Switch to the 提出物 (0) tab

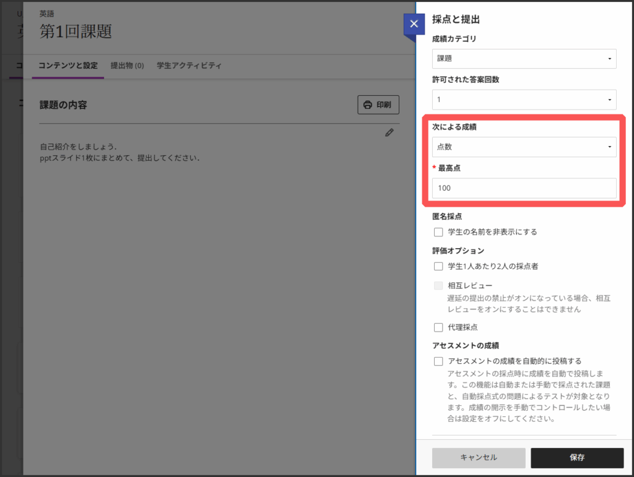point(127,66)
